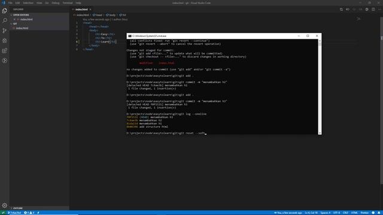The width and height of the screenshot is (383, 215).
Task: Maximize the cmd.exe window
Action: point(308,36)
